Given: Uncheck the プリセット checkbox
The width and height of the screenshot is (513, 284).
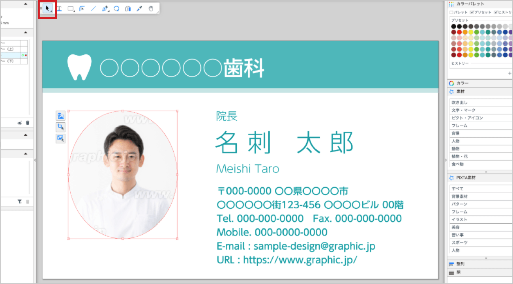Looking at the screenshot, I should pos(472,12).
